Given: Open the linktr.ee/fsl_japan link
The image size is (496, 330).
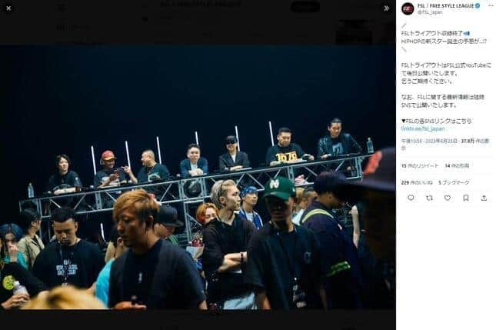Looking at the screenshot, I should tap(423, 128).
